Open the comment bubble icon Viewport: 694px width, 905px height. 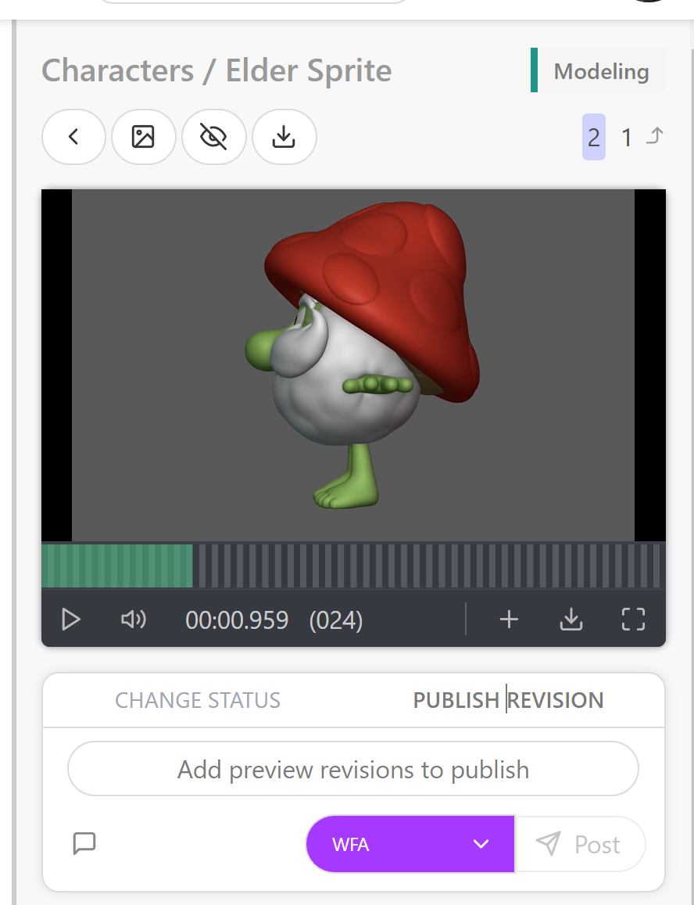(84, 844)
